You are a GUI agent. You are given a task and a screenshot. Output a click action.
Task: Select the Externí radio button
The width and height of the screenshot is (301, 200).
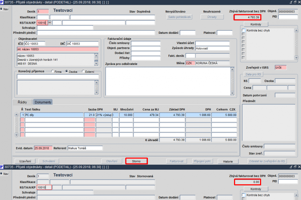[x=83, y=71]
